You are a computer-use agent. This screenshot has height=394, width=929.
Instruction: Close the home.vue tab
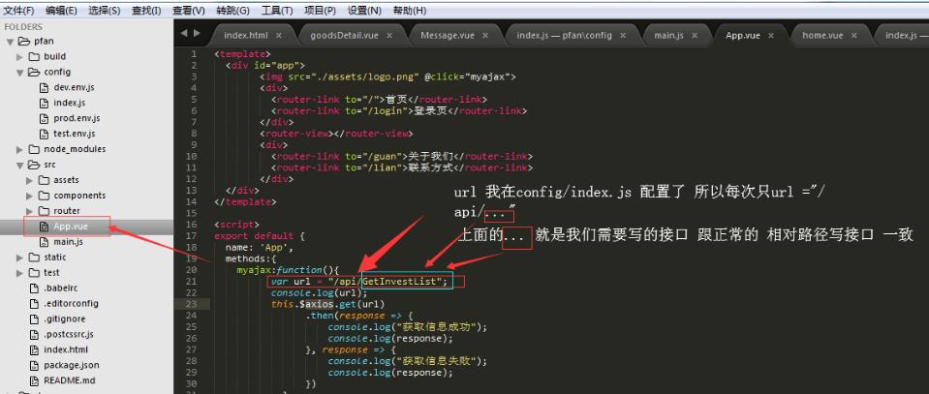(x=853, y=36)
